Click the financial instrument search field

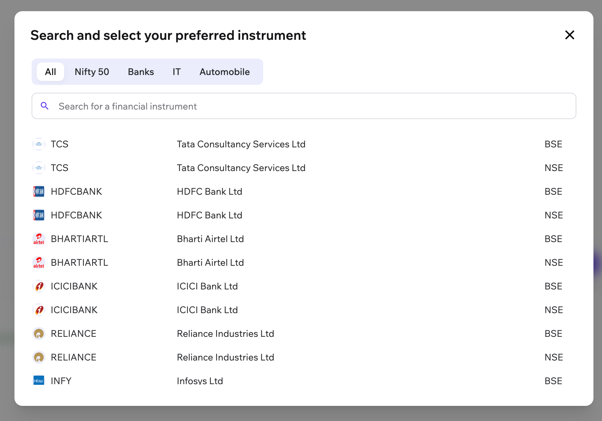(230, 106)
